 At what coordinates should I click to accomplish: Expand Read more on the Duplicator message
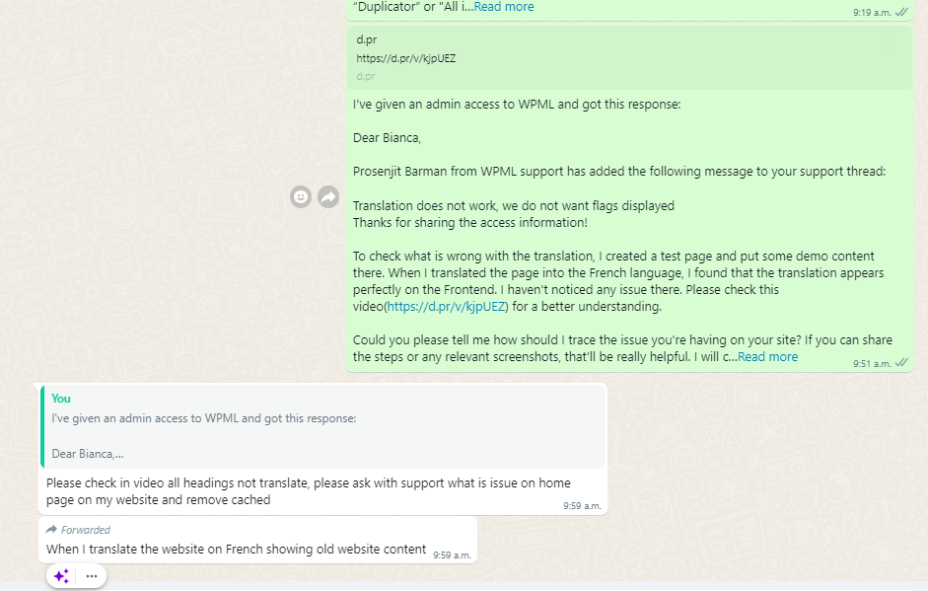click(504, 7)
